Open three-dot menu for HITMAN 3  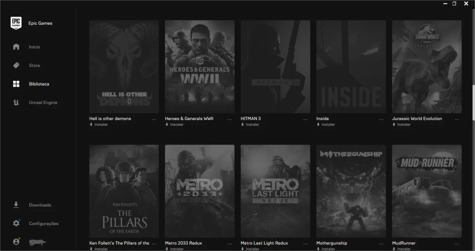click(305, 120)
